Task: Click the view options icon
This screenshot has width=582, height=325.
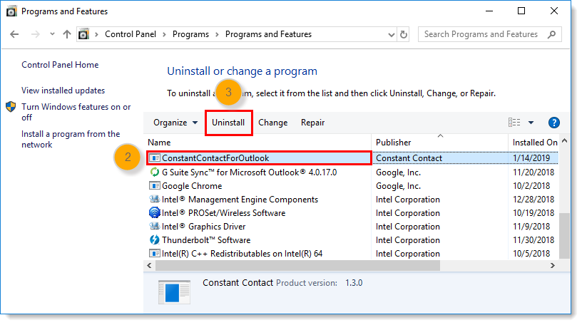Action: point(514,123)
